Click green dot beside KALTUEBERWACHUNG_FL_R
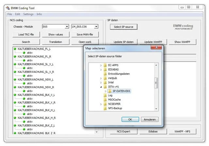 click(x=15, y=57)
